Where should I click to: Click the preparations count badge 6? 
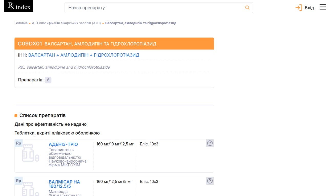(48, 80)
